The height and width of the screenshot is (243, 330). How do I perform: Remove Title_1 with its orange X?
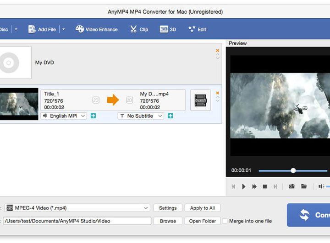click(218, 93)
